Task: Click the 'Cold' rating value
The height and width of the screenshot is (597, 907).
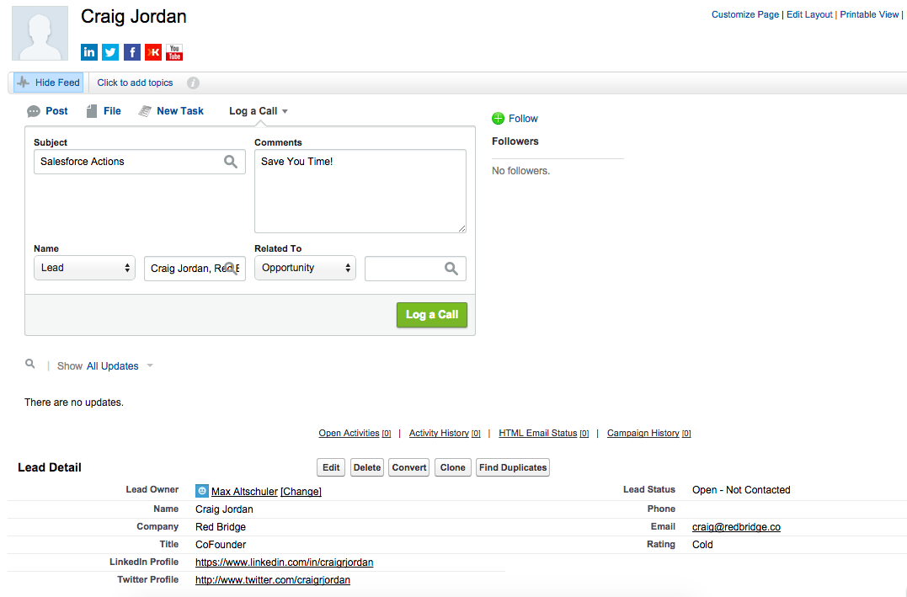Action: coord(702,545)
